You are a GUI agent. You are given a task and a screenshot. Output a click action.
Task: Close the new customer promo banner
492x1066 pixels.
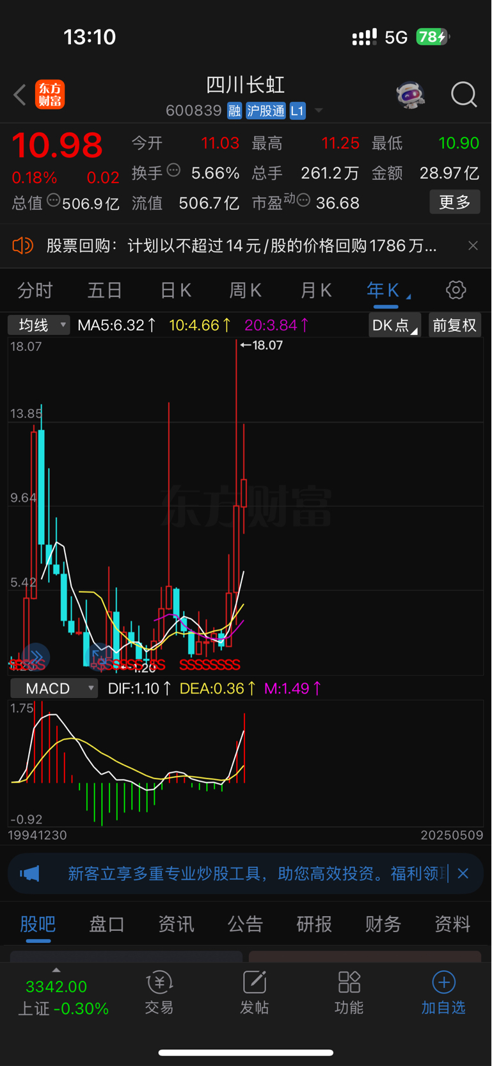tap(463, 873)
